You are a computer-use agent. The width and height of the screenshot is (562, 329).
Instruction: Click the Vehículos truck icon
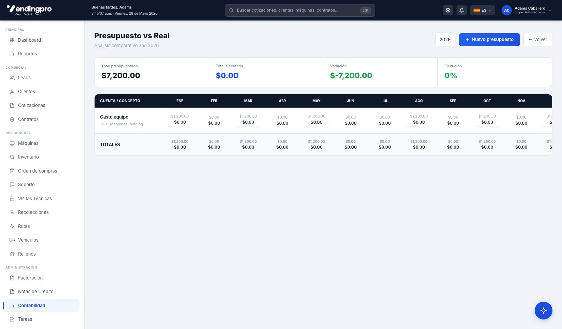(12, 240)
